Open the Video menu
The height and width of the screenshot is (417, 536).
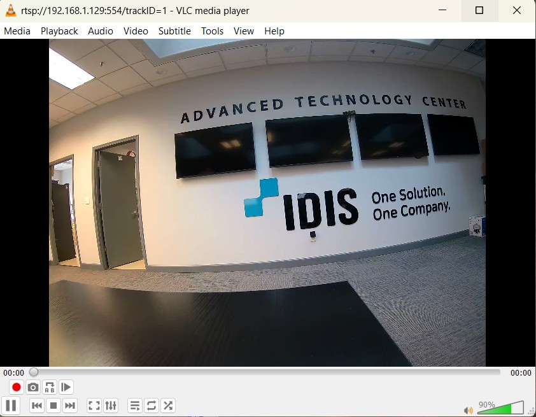click(x=136, y=31)
